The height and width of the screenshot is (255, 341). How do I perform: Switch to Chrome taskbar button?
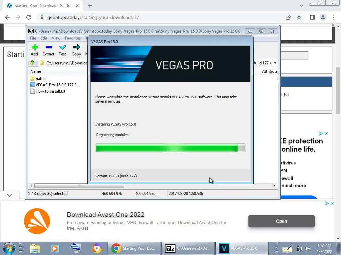click(x=134, y=248)
